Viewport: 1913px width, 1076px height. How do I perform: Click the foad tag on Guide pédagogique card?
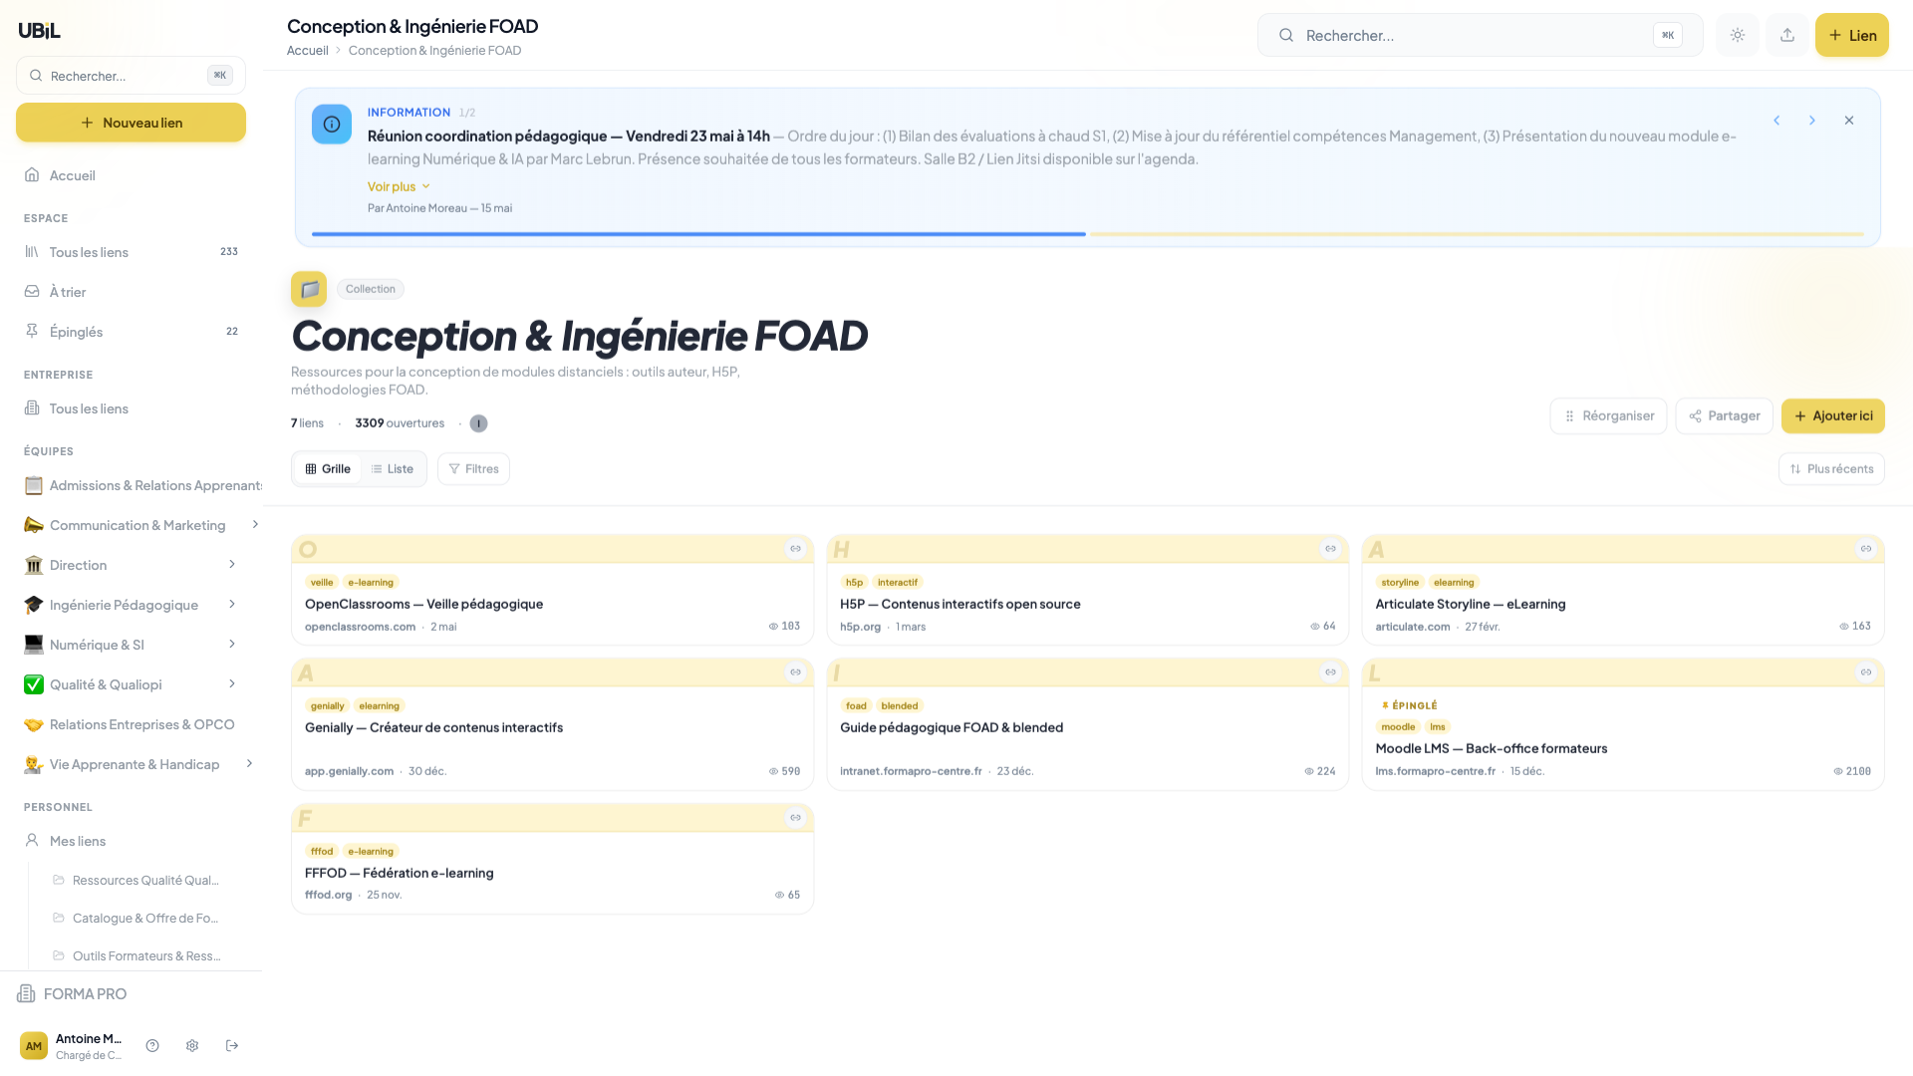tap(856, 706)
